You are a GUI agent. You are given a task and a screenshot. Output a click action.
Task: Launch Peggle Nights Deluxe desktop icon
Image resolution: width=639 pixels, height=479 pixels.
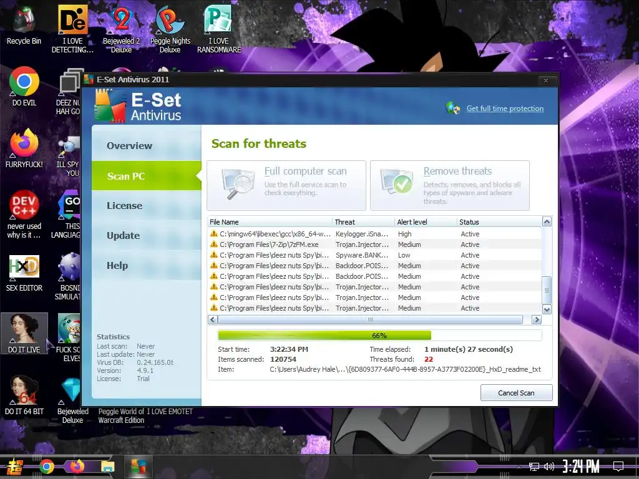(x=170, y=29)
